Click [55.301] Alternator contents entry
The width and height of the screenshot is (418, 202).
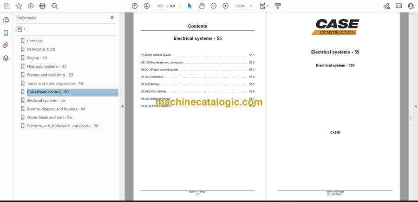(197, 77)
